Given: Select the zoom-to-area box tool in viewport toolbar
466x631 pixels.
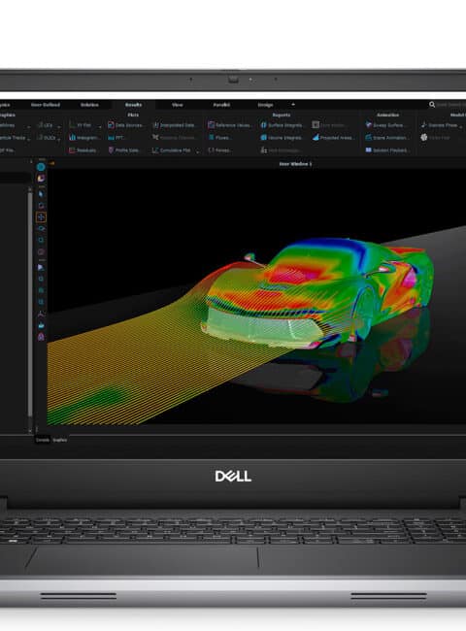Looking at the screenshot, I should [x=41, y=240].
